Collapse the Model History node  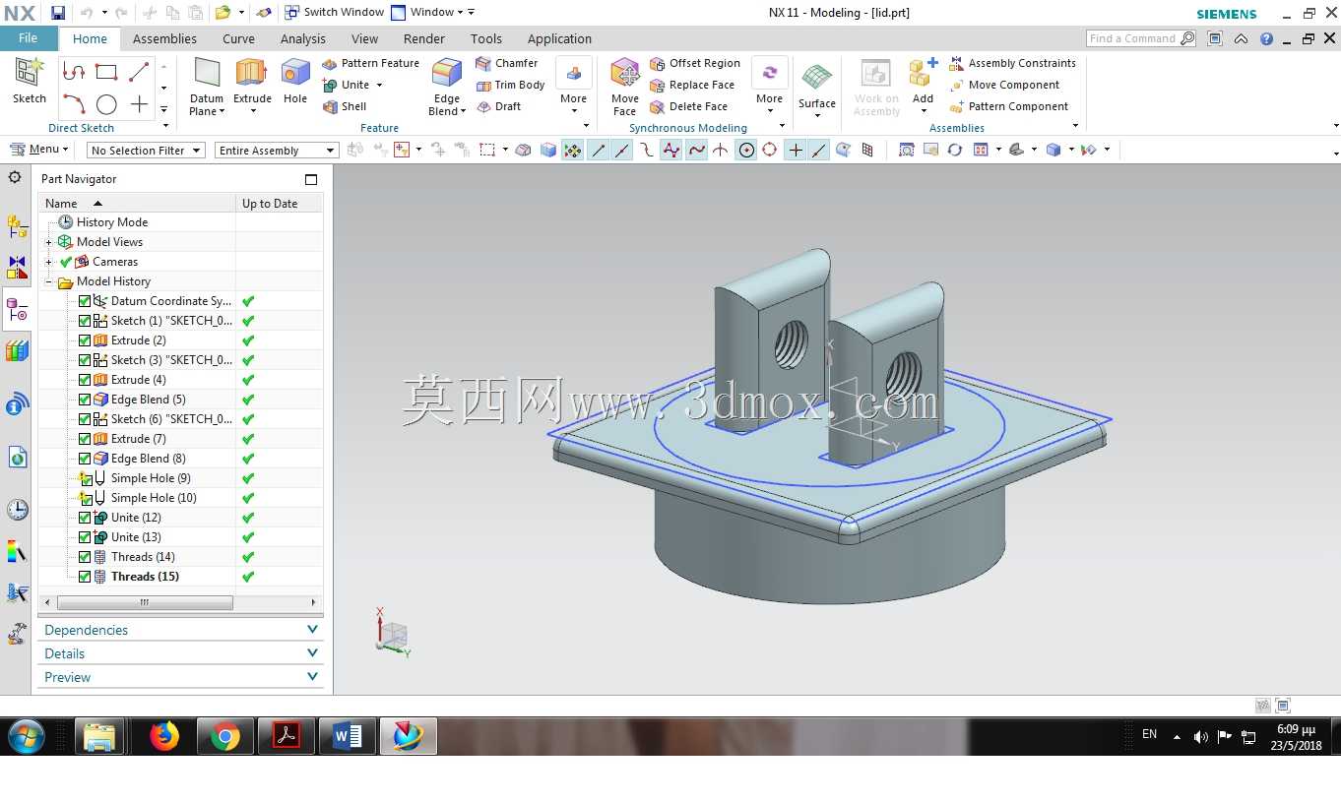click(48, 281)
